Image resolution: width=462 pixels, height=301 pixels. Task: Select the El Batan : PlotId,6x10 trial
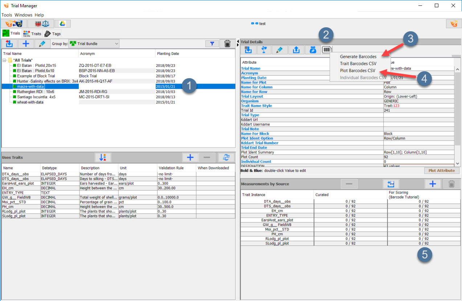click(x=36, y=71)
